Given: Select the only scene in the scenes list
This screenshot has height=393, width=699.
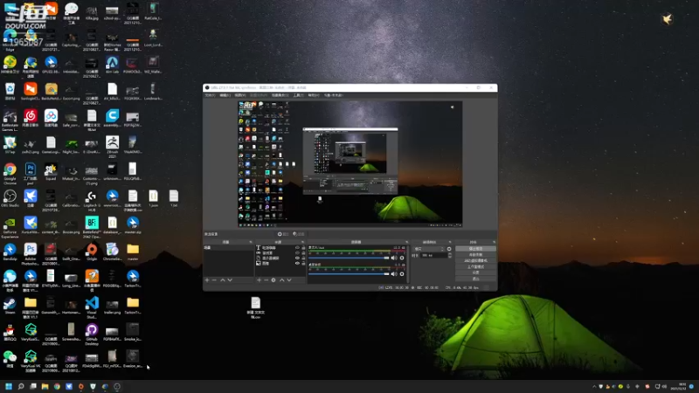Looking at the screenshot, I should point(228,248).
